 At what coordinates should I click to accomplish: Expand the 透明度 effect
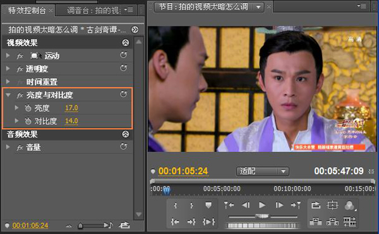[x=8, y=69]
